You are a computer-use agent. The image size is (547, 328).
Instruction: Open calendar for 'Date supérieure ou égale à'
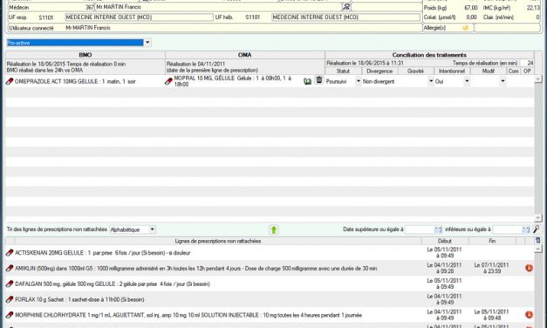click(x=438, y=229)
